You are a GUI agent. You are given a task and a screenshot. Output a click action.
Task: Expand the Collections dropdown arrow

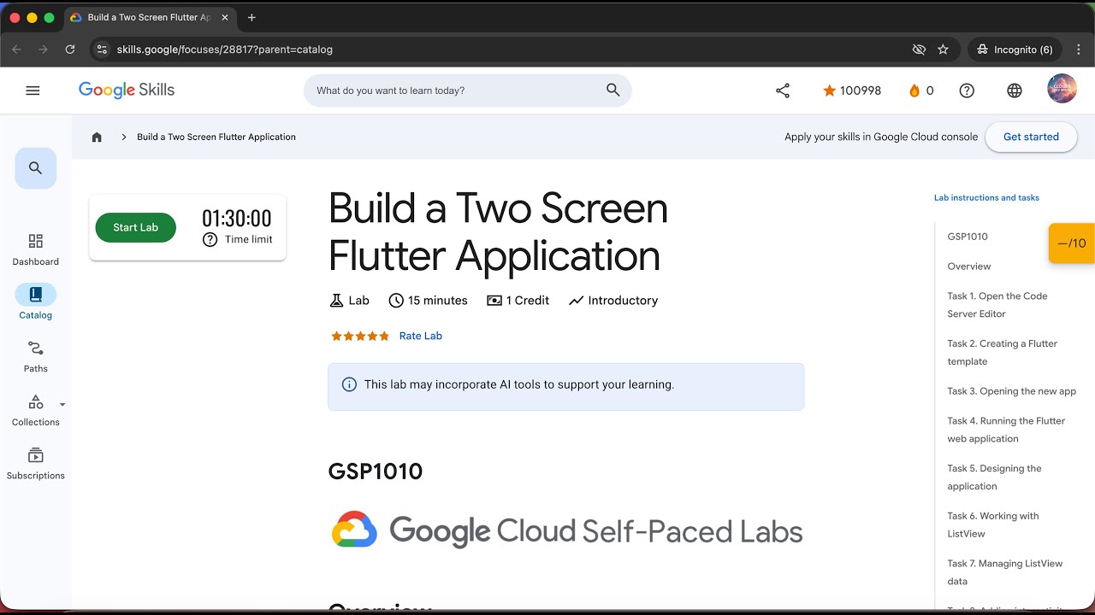62,404
